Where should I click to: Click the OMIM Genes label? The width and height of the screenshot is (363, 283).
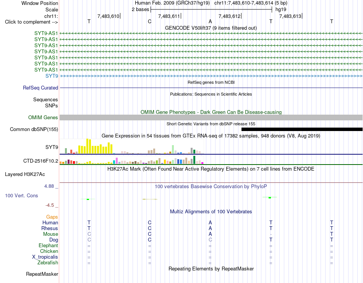[x=43, y=117]
